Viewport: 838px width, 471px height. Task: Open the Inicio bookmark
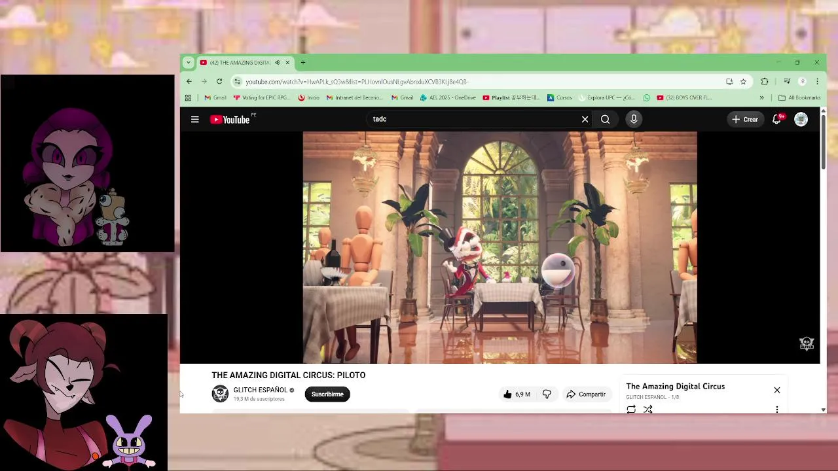point(308,98)
